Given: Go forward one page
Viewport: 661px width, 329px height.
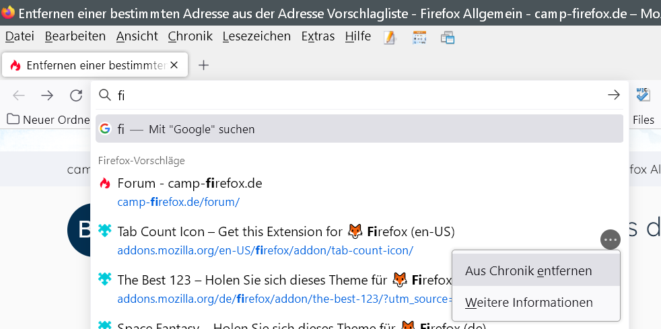Looking at the screenshot, I should (x=47, y=96).
